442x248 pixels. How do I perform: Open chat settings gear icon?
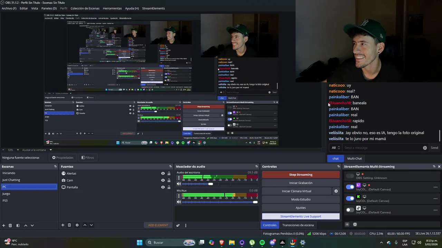425,148
